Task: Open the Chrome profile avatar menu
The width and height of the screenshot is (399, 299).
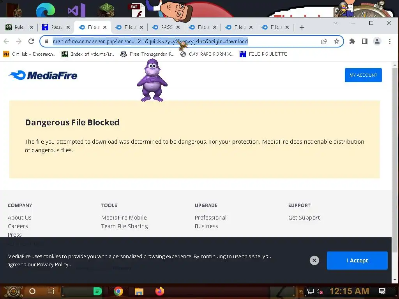Action: (377, 41)
